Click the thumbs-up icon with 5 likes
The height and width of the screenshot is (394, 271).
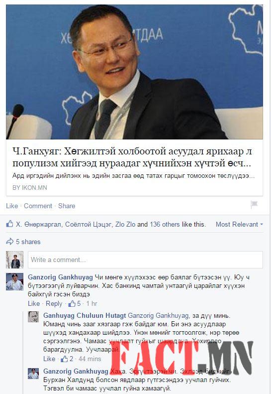point(72,303)
